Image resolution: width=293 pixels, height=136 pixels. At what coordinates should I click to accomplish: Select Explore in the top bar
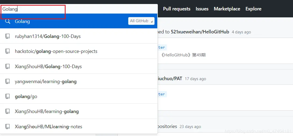click(253, 9)
